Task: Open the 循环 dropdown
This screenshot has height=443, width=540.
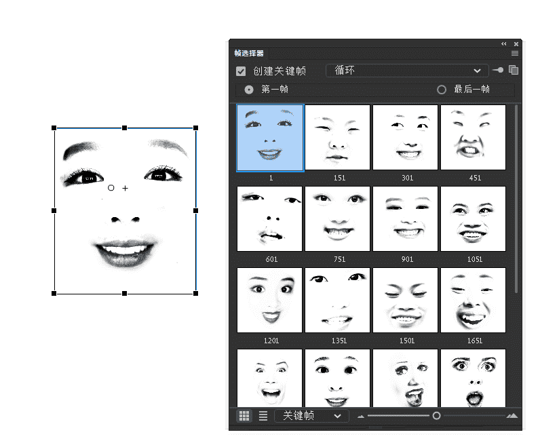Action: click(x=407, y=71)
